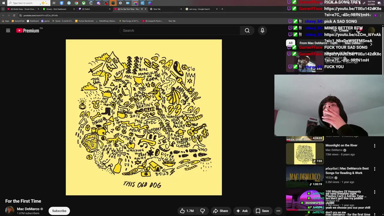The image size is (384, 216).
Task: Click the This Old Dog album art player
Action: point(144,117)
